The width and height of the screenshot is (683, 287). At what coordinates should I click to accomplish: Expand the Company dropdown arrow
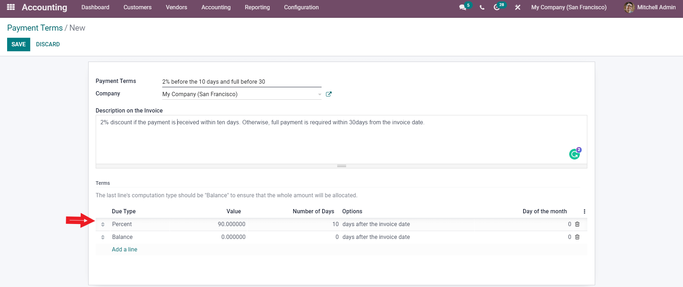click(319, 94)
